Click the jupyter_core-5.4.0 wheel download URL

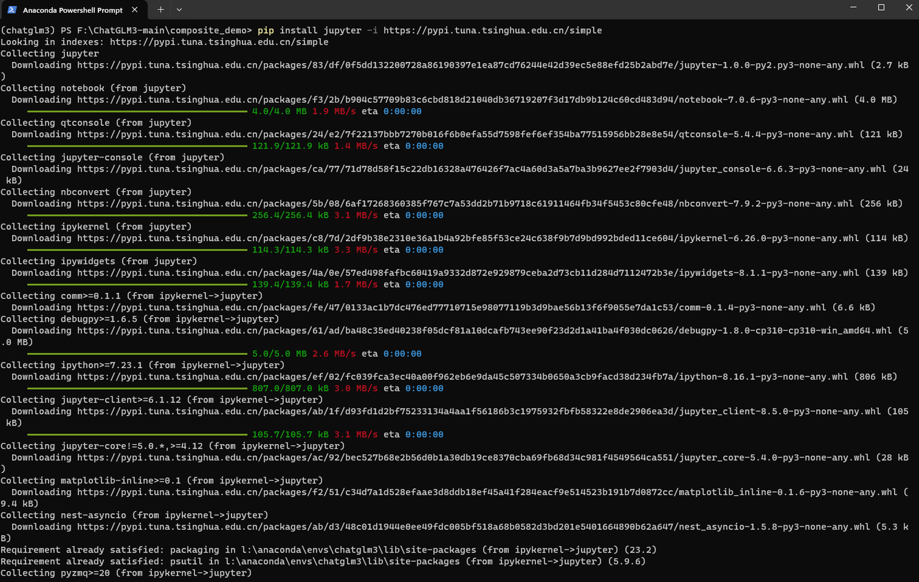pyautogui.click(x=474, y=457)
